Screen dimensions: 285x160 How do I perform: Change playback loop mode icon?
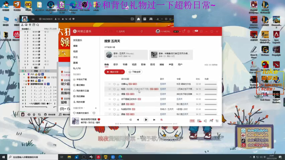tap(130, 120)
